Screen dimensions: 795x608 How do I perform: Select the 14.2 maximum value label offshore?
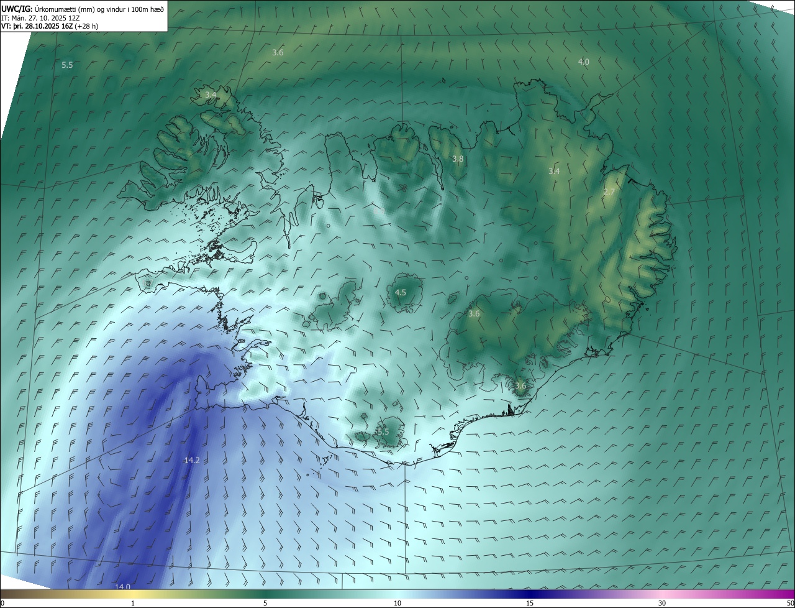point(192,460)
